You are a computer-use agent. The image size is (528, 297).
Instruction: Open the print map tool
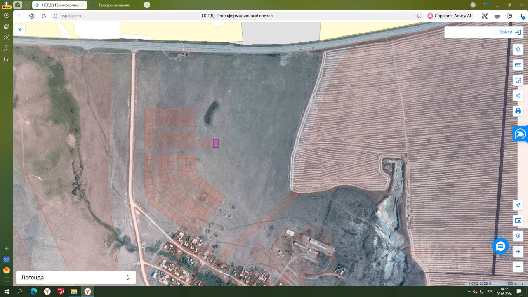[x=518, y=111]
